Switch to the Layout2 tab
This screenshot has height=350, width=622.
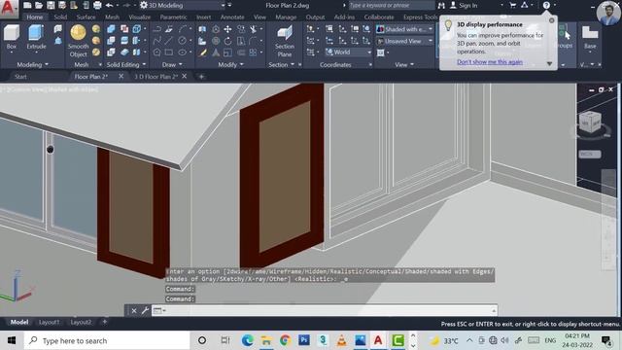point(81,322)
